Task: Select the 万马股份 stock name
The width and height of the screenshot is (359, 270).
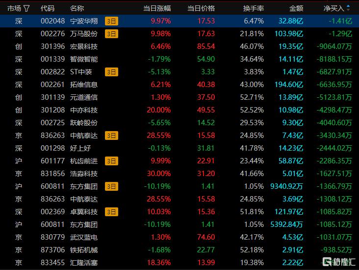Action: point(84,34)
